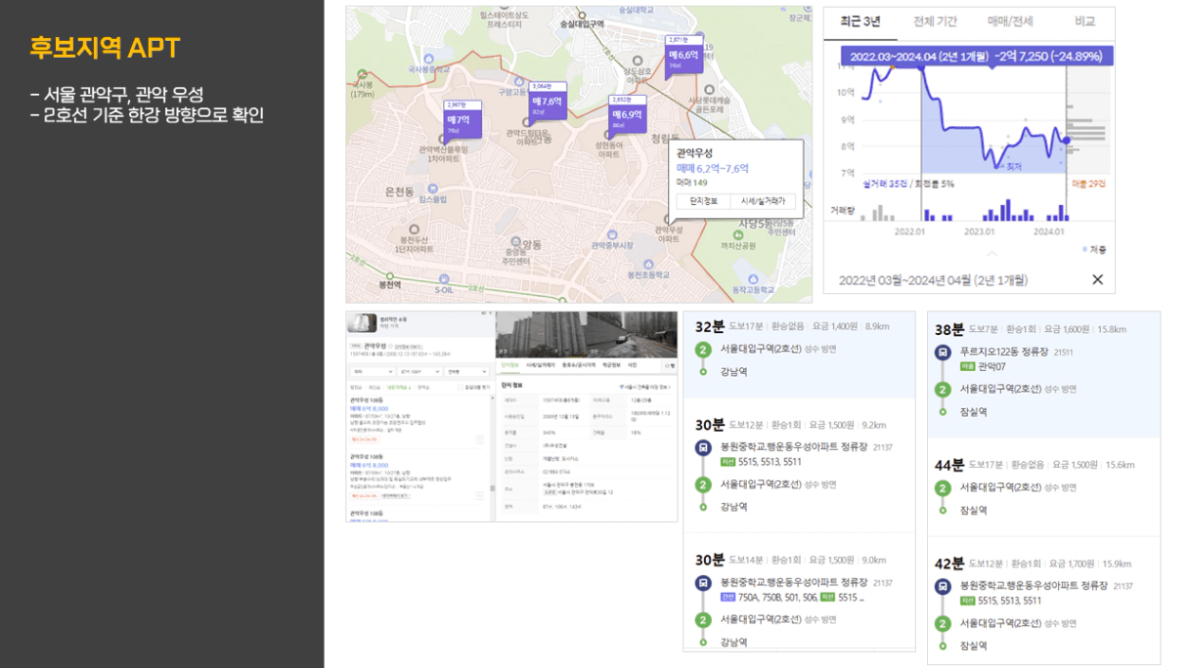Click the 매물 29건 label on the chart

1089,184
